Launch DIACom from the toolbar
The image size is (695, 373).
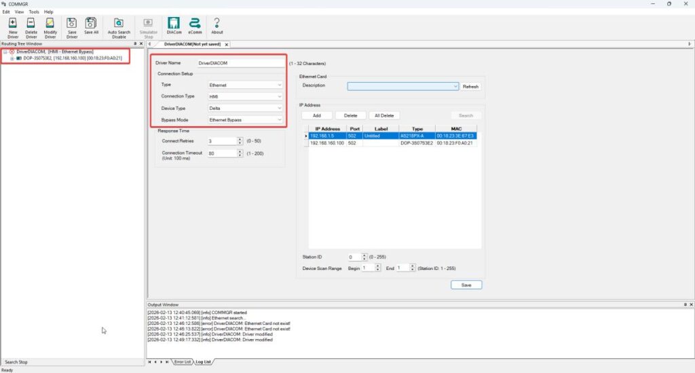click(x=173, y=24)
